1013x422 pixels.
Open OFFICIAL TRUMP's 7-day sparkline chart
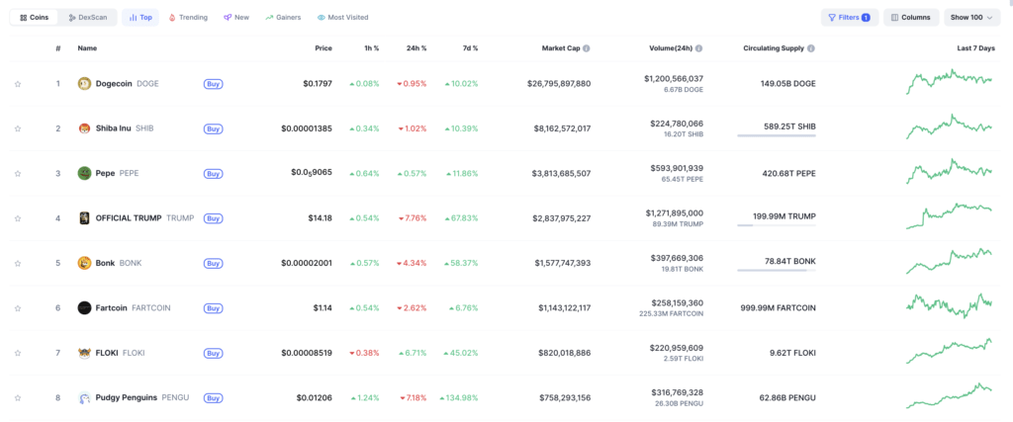(x=950, y=216)
